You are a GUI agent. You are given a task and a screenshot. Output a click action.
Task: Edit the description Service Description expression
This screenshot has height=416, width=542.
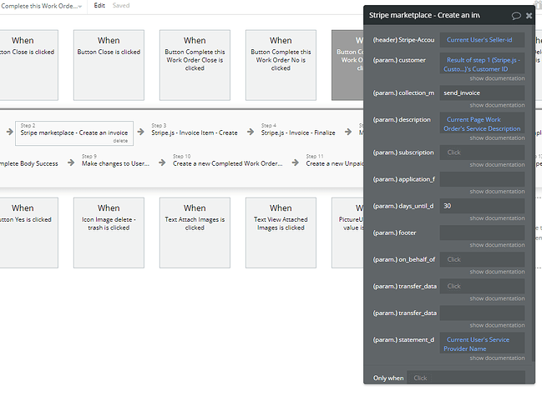click(482, 124)
